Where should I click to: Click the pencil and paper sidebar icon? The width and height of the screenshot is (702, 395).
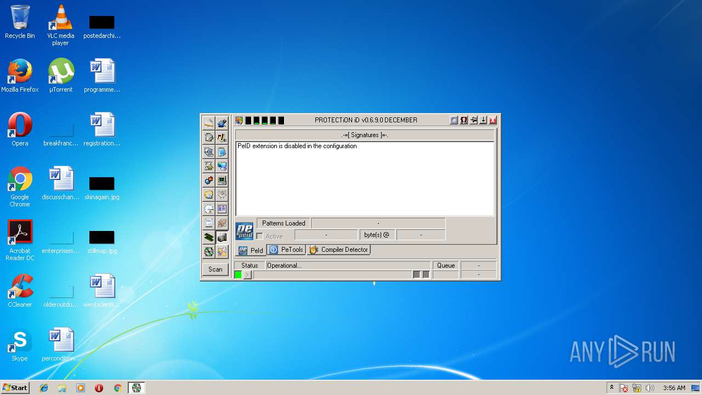(208, 123)
